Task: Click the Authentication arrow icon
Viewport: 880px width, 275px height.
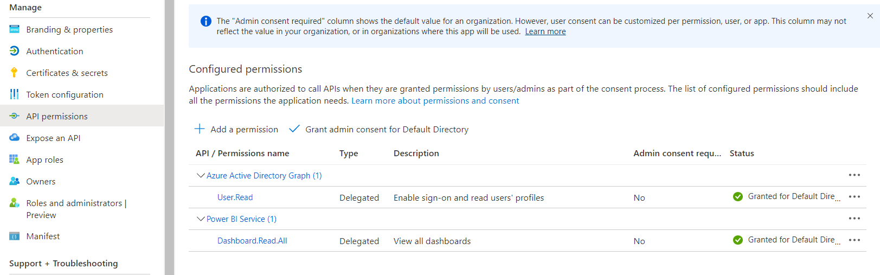Action: (x=15, y=51)
